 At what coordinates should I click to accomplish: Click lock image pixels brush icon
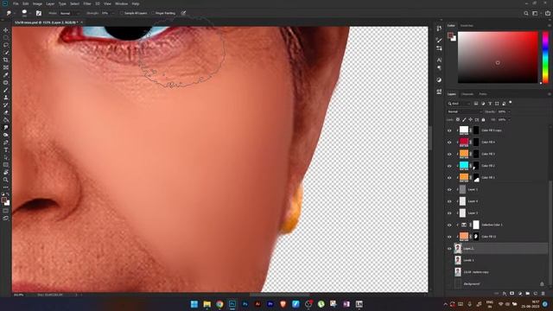464,119
